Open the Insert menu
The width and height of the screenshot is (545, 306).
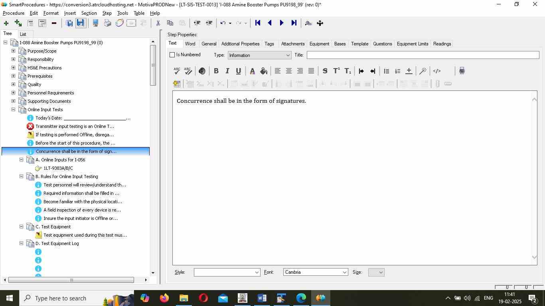click(70, 13)
